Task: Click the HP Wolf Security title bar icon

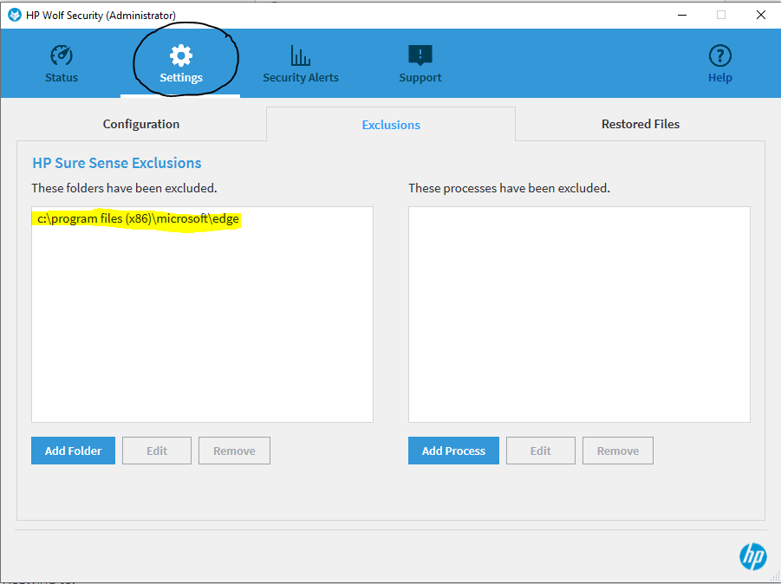Action: click(x=14, y=14)
